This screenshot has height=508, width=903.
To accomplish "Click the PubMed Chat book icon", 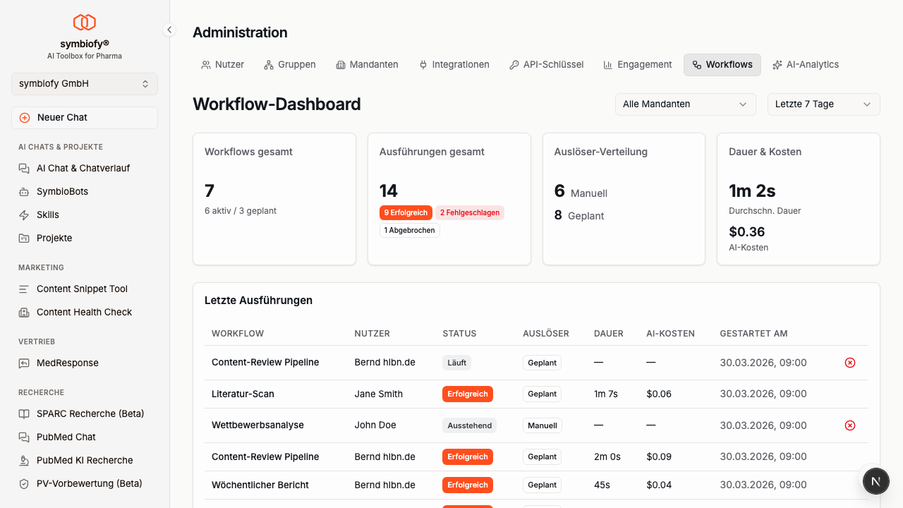I will coord(22,437).
